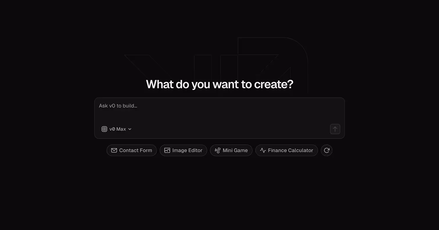The image size is (439, 230).
Task: Click the shapes icon on Mini Game
Action: (217, 150)
